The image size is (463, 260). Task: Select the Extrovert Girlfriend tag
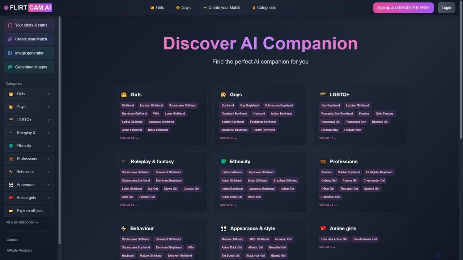pyautogui.click(x=180, y=256)
